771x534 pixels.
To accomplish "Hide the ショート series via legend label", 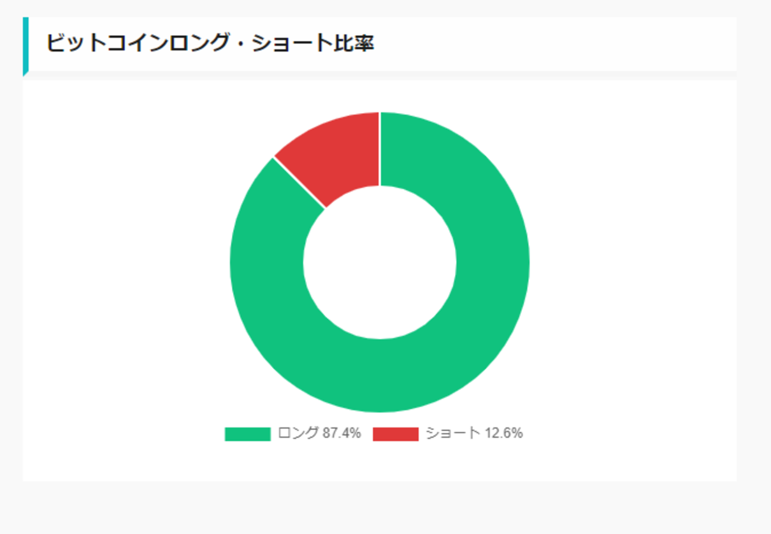I will click(474, 433).
